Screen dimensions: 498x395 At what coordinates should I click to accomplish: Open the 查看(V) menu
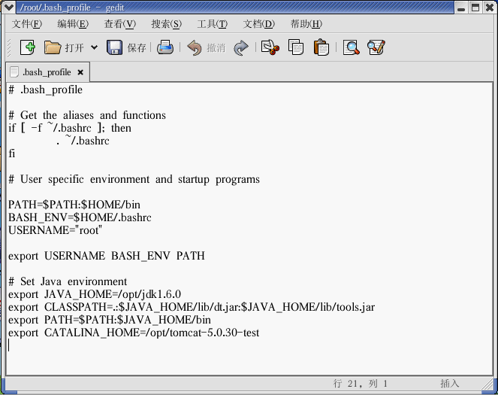(x=120, y=24)
